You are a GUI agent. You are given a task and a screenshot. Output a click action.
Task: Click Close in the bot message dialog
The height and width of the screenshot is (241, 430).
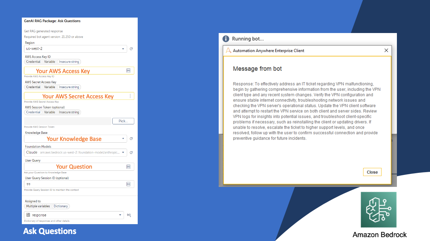pyautogui.click(x=372, y=172)
